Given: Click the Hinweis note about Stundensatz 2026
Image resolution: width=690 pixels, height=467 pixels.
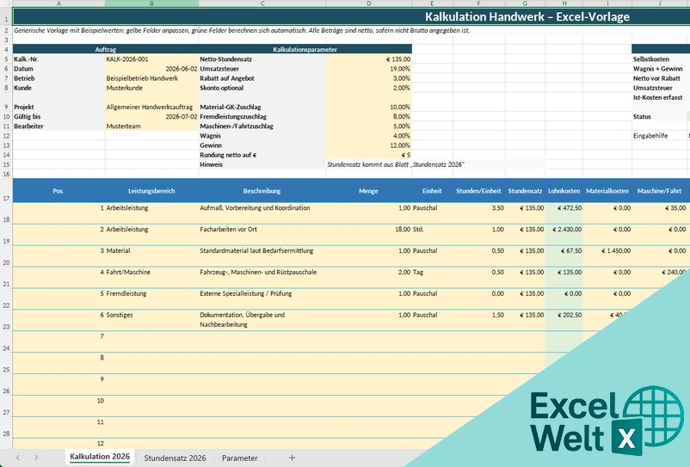Looking at the screenshot, I should pyautogui.click(x=395, y=164).
